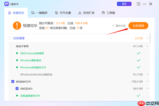Check the WindowsDefender扫描历史 checkbox
159x106 pixels.
click(x=17, y=75)
